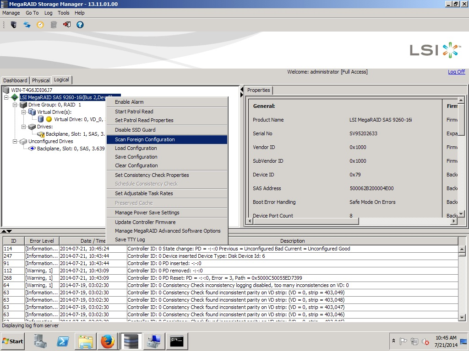Choose Start Patrol Read
This screenshot has width=469, height=351.
pyautogui.click(x=167, y=112)
